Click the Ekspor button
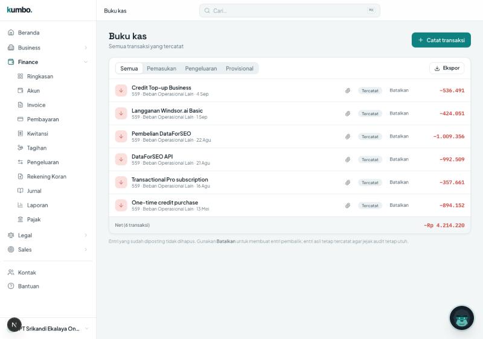The height and width of the screenshot is (339, 483). tap(447, 68)
